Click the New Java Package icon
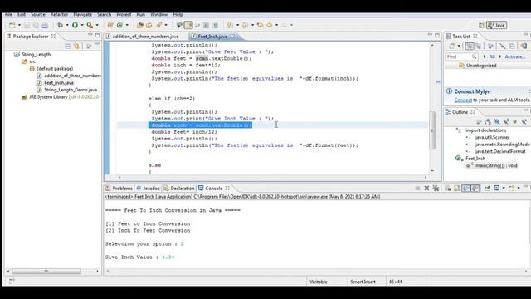The image size is (531, 299). [110, 25]
